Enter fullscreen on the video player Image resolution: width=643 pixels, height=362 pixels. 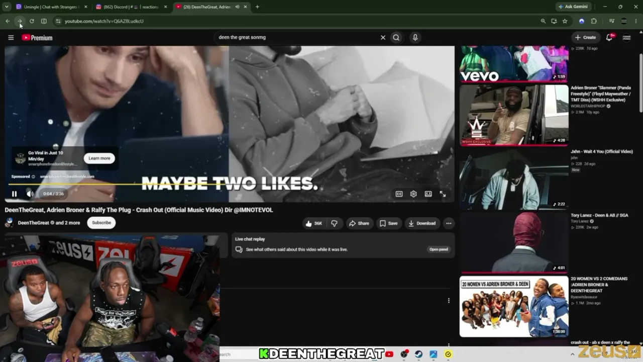click(x=443, y=194)
